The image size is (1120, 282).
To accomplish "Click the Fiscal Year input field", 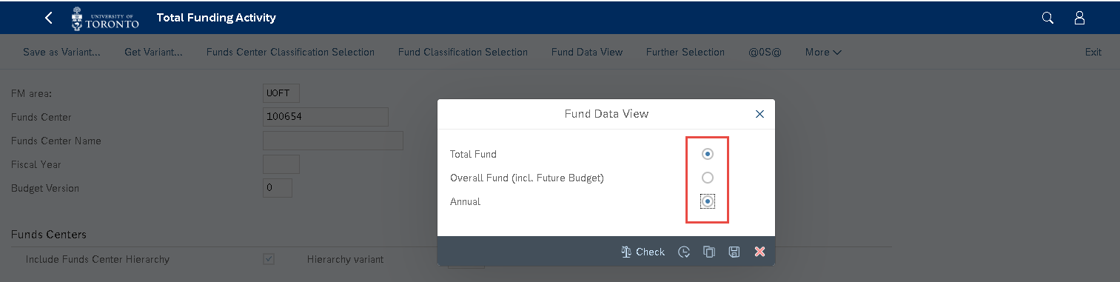I will click(281, 164).
